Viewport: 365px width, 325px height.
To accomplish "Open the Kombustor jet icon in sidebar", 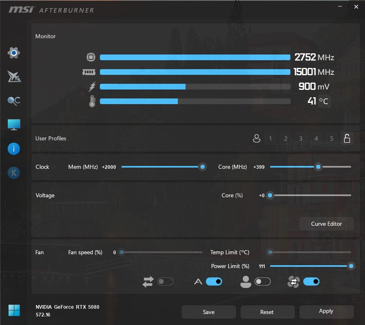I will [x=14, y=77].
